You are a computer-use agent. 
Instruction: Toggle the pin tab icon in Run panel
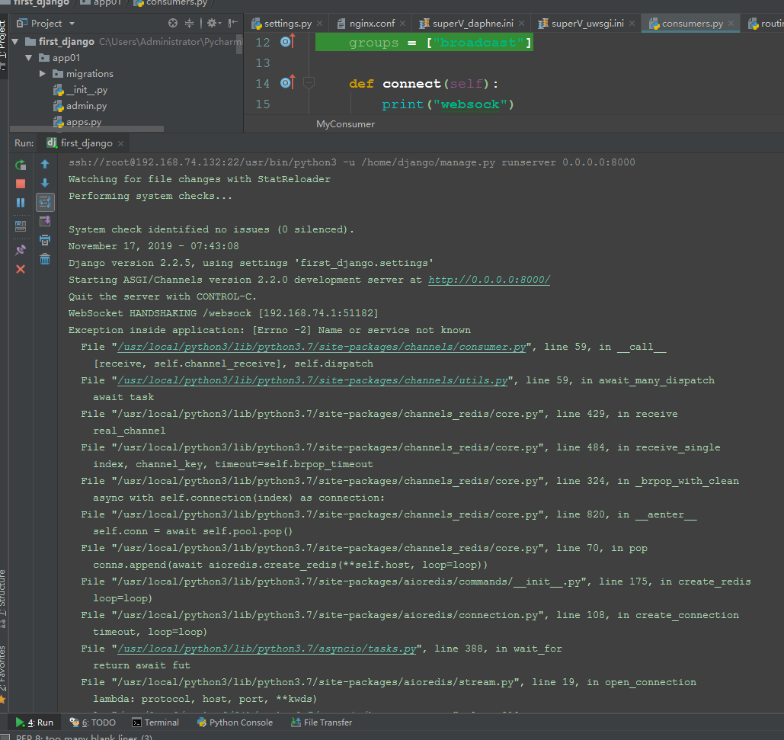[x=21, y=250]
